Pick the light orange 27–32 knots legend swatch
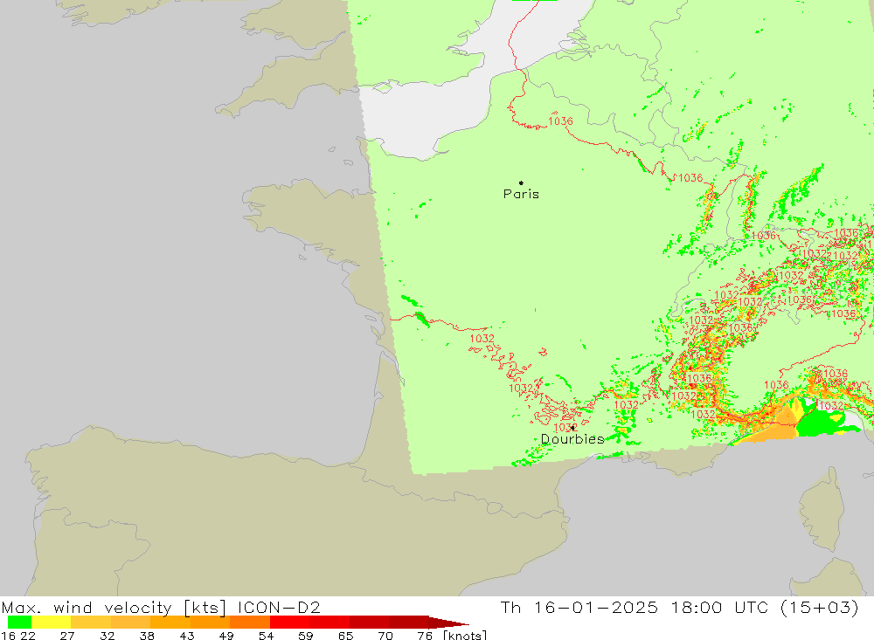 [91, 623]
